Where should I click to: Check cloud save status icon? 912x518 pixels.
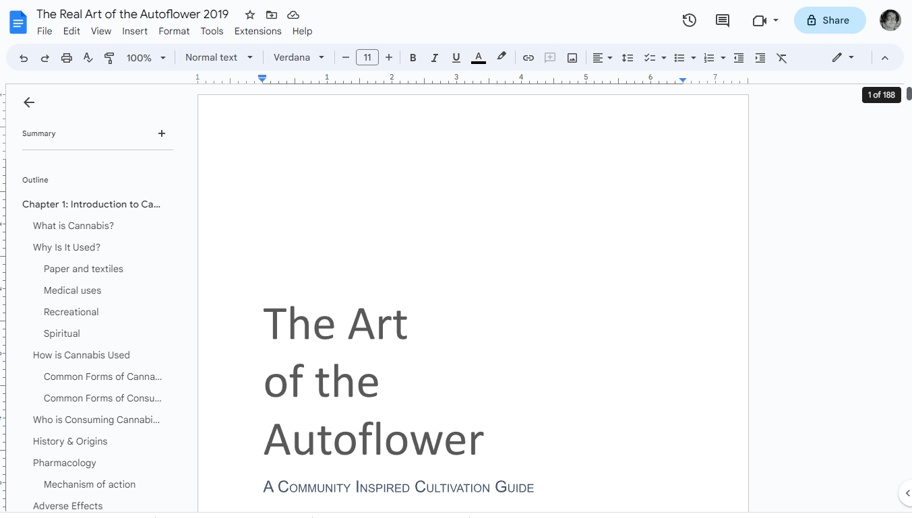click(x=293, y=15)
